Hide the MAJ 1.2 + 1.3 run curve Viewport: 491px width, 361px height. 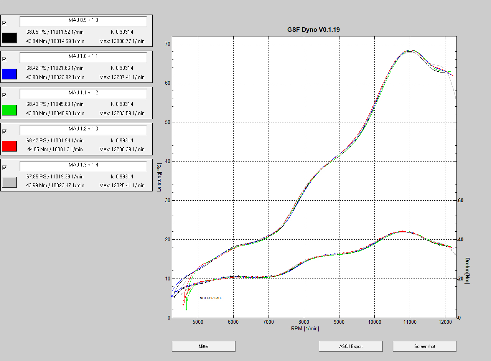click(4, 132)
